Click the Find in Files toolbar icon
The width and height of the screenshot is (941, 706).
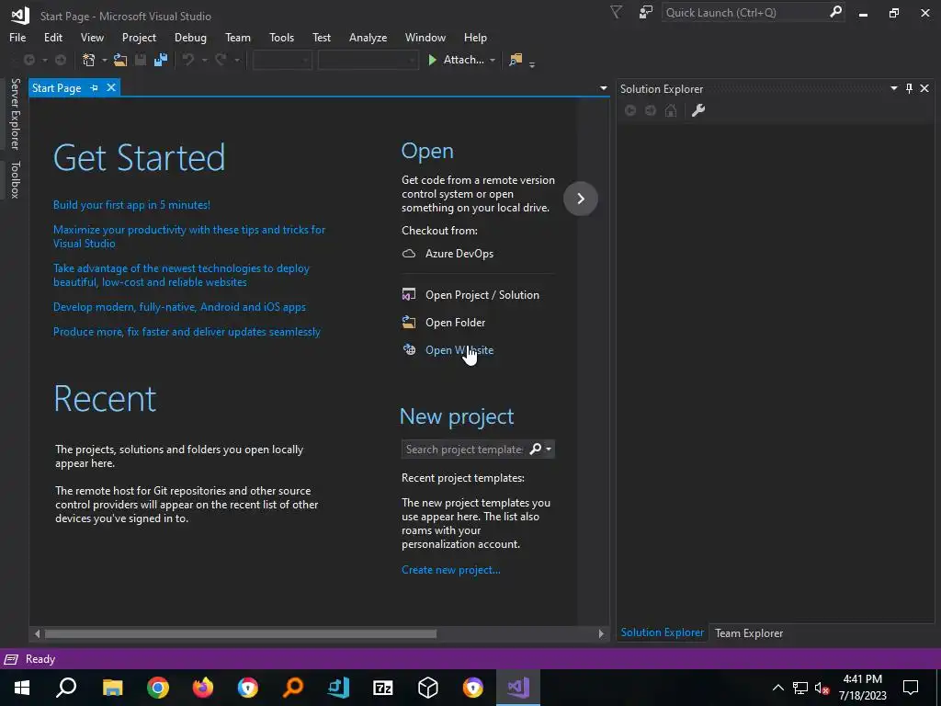click(516, 60)
